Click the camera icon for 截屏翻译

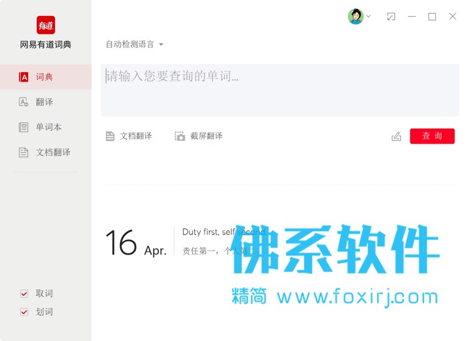180,136
